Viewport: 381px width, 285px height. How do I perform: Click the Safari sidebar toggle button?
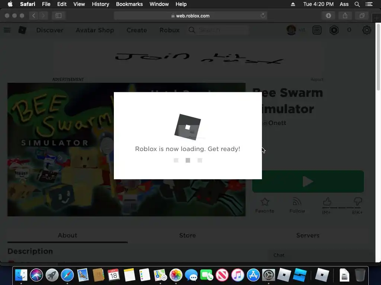[58, 16]
